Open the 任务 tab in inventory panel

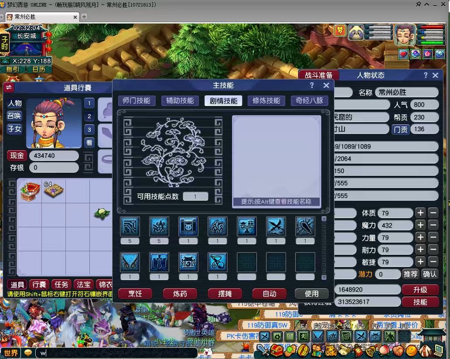point(61,284)
